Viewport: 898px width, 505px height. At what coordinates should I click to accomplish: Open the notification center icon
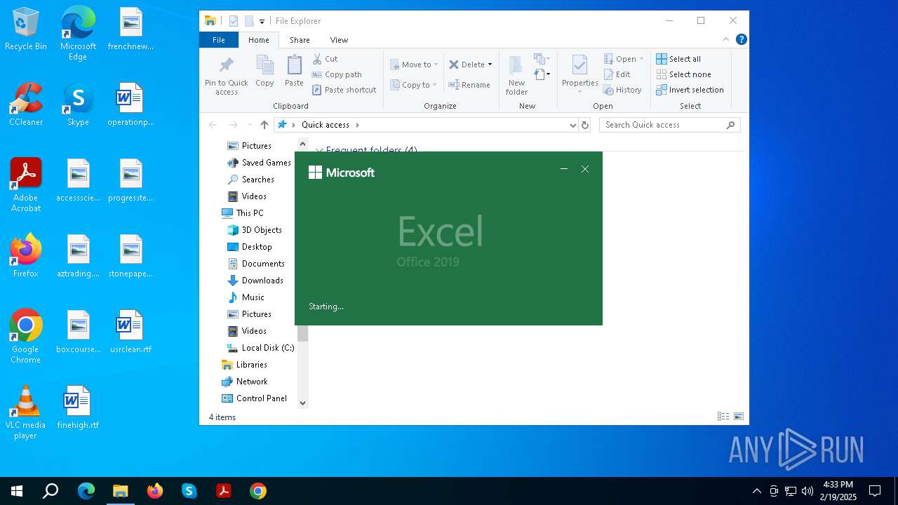pyautogui.click(x=875, y=491)
